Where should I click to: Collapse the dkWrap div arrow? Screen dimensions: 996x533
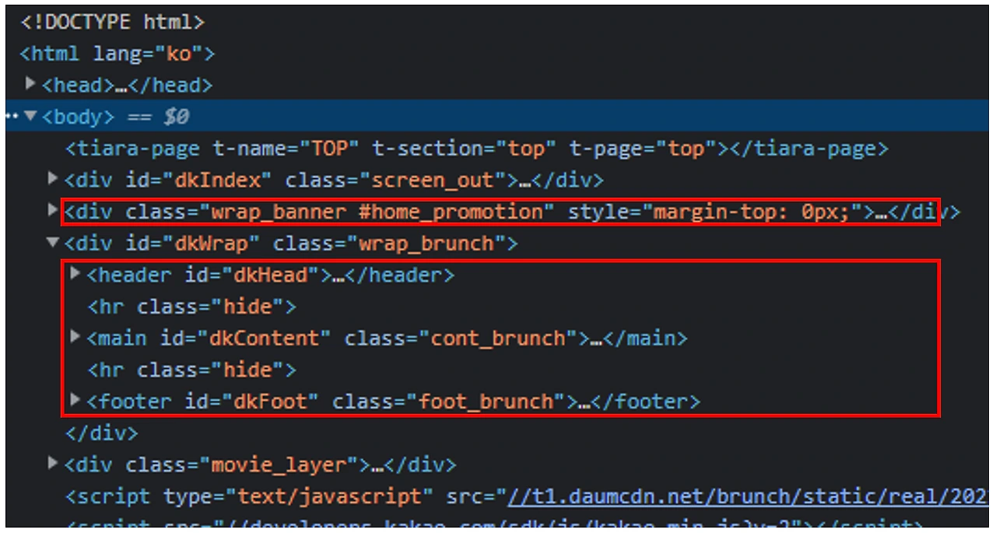point(52,243)
